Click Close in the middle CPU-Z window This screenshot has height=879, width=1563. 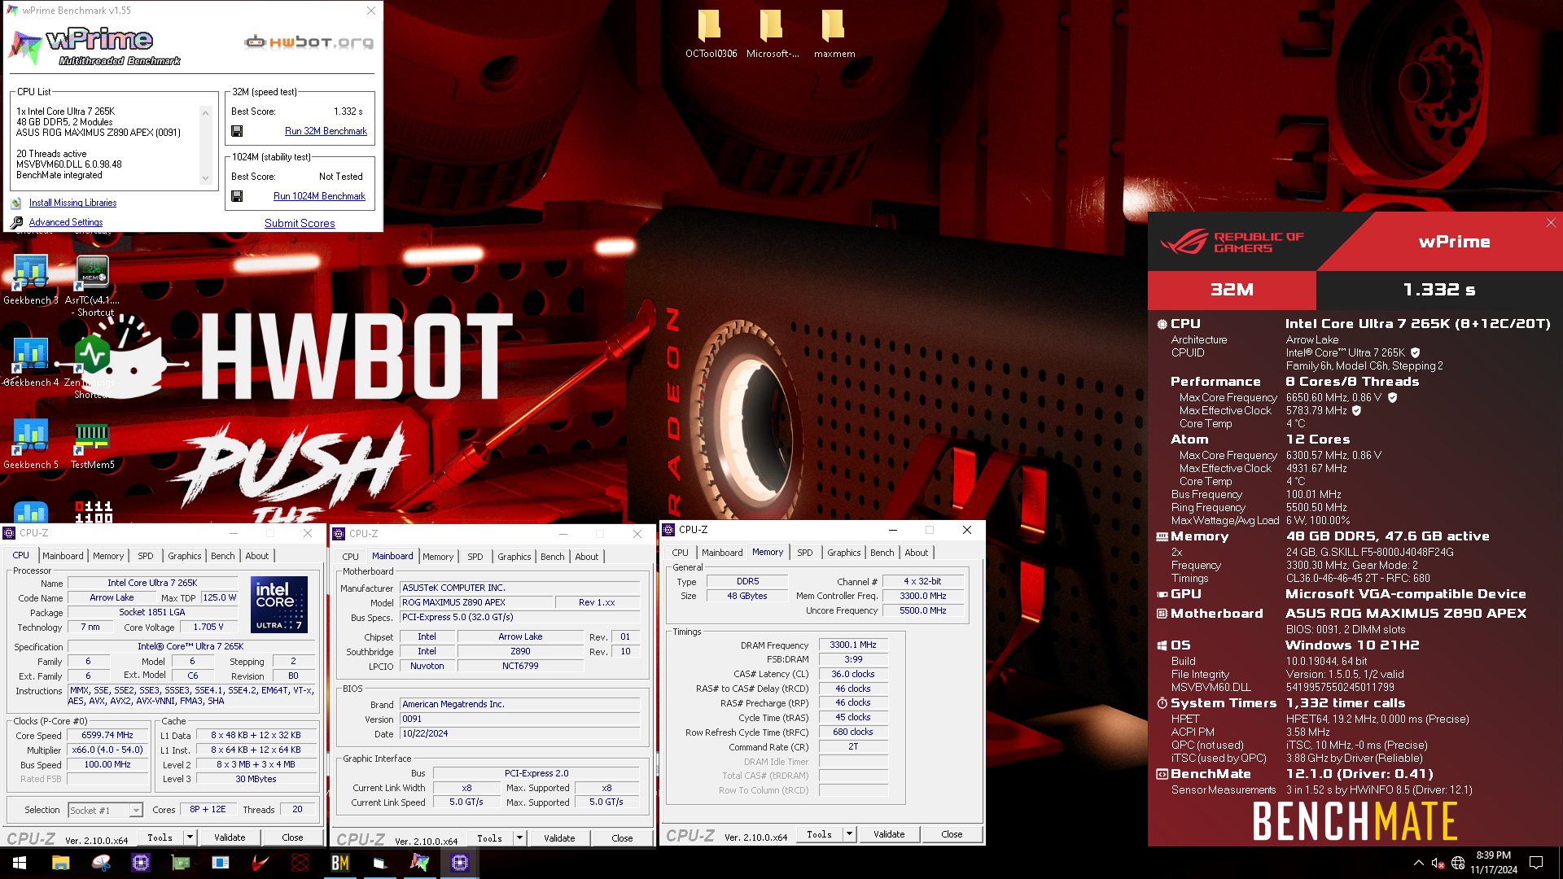click(x=622, y=837)
